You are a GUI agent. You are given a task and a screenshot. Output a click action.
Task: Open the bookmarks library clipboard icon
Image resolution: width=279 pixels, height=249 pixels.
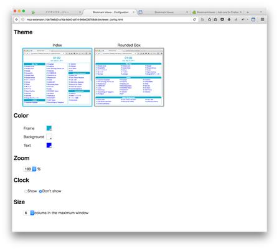coord(215,19)
